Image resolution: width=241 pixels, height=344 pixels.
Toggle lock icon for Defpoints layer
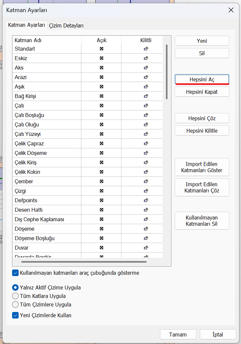(x=146, y=200)
